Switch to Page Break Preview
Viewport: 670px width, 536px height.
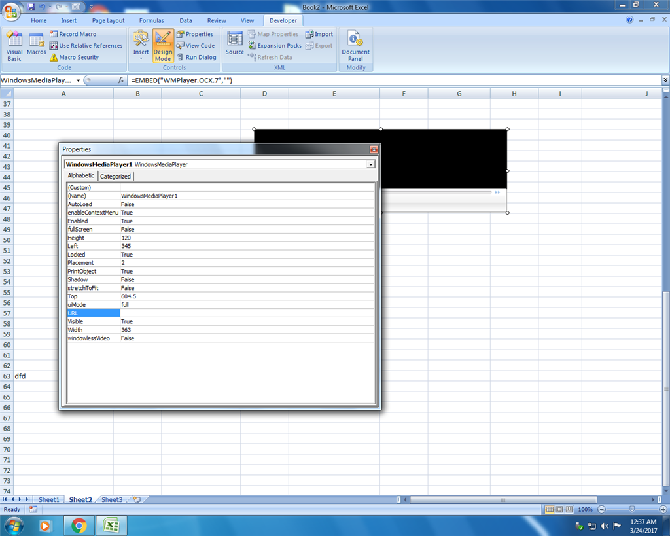(569, 510)
